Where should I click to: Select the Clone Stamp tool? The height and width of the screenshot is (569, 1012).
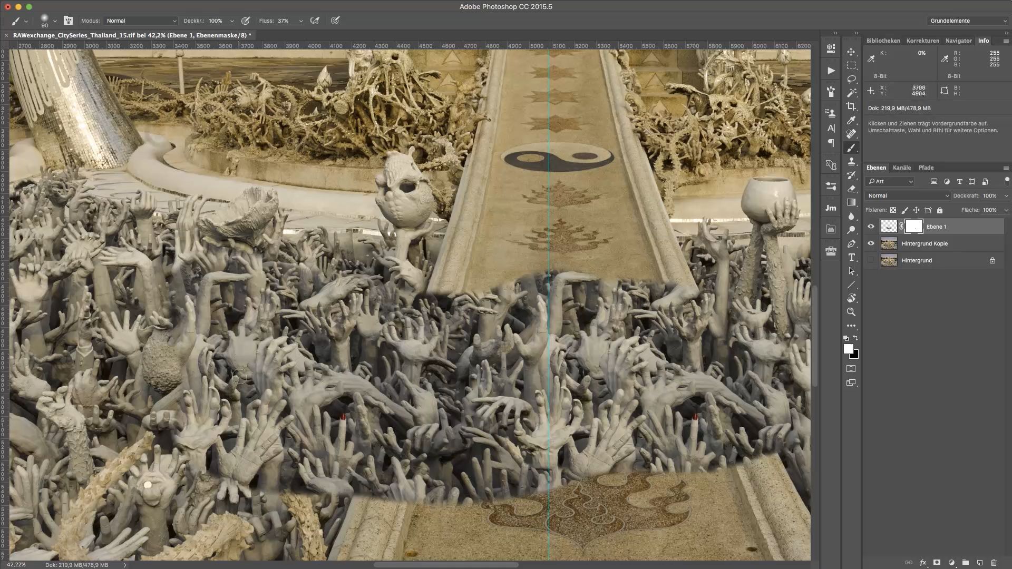tap(851, 162)
